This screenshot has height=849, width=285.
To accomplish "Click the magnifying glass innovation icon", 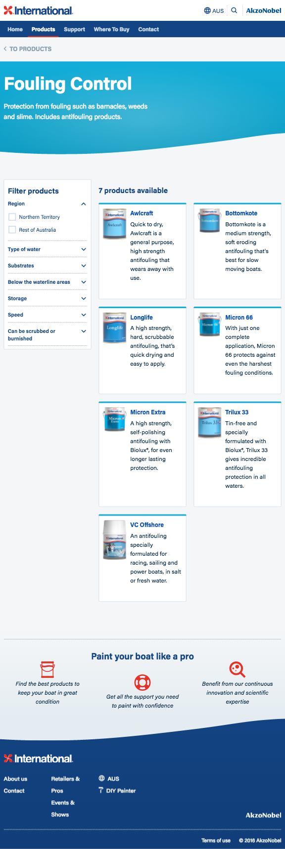I will (x=237, y=669).
